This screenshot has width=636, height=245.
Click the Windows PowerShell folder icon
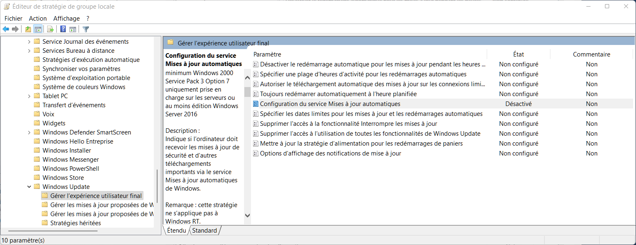37,168
